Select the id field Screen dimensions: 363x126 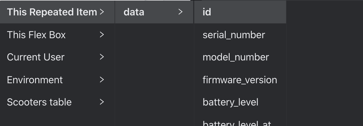240,12
